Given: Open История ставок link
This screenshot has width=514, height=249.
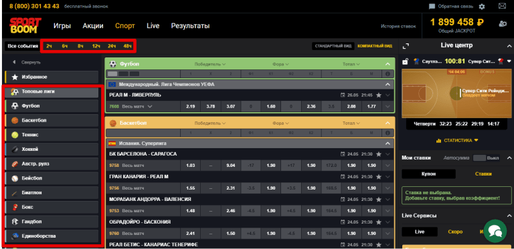Looking at the screenshot, I should 398,26.
